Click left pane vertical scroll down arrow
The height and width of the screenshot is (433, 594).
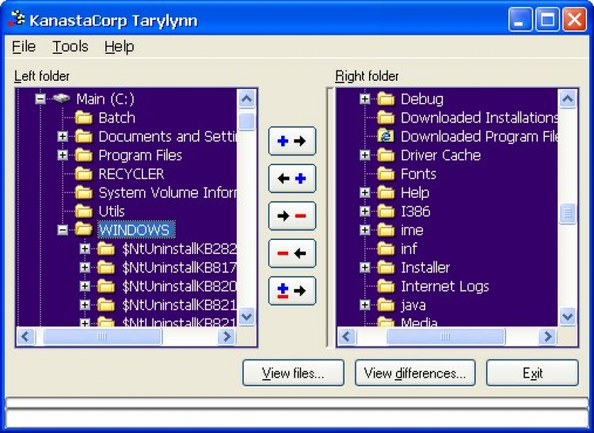(246, 316)
